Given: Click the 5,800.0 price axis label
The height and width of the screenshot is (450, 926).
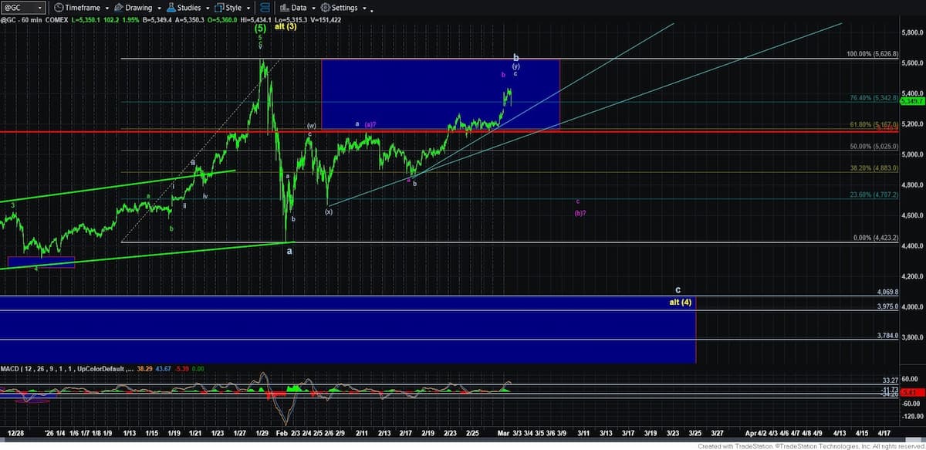Looking at the screenshot, I should [x=912, y=32].
